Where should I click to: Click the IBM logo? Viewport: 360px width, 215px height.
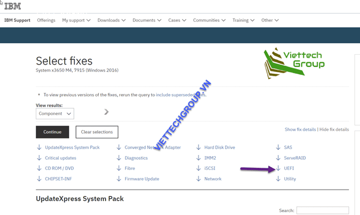(12, 6)
